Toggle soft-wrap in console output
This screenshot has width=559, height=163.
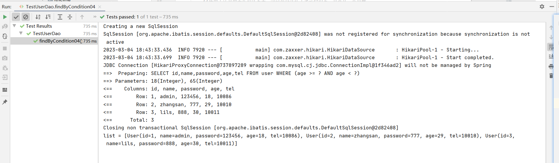[551, 47]
